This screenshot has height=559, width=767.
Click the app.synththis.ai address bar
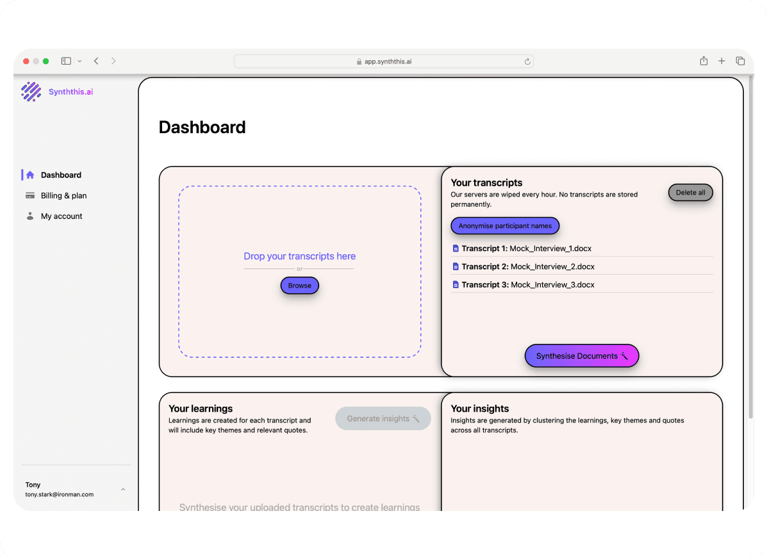point(383,61)
